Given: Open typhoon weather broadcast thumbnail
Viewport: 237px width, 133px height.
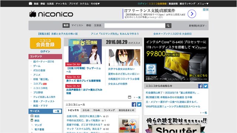Looking at the screenshot, I should (85, 52).
